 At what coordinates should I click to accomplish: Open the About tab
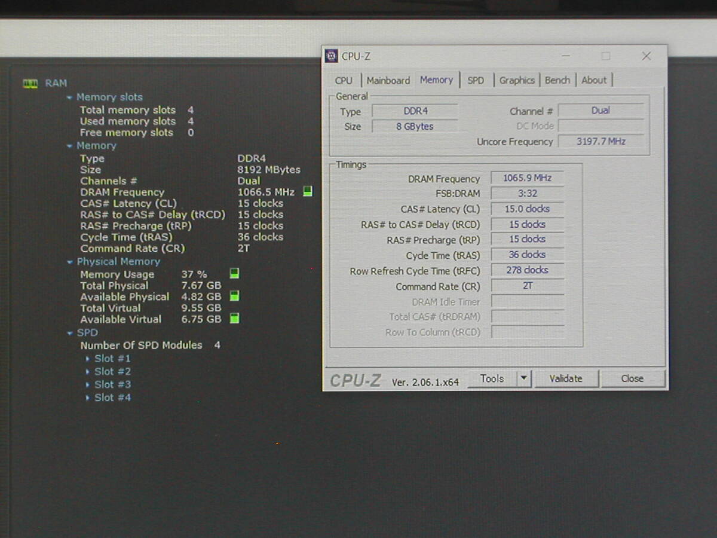[x=594, y=81]
